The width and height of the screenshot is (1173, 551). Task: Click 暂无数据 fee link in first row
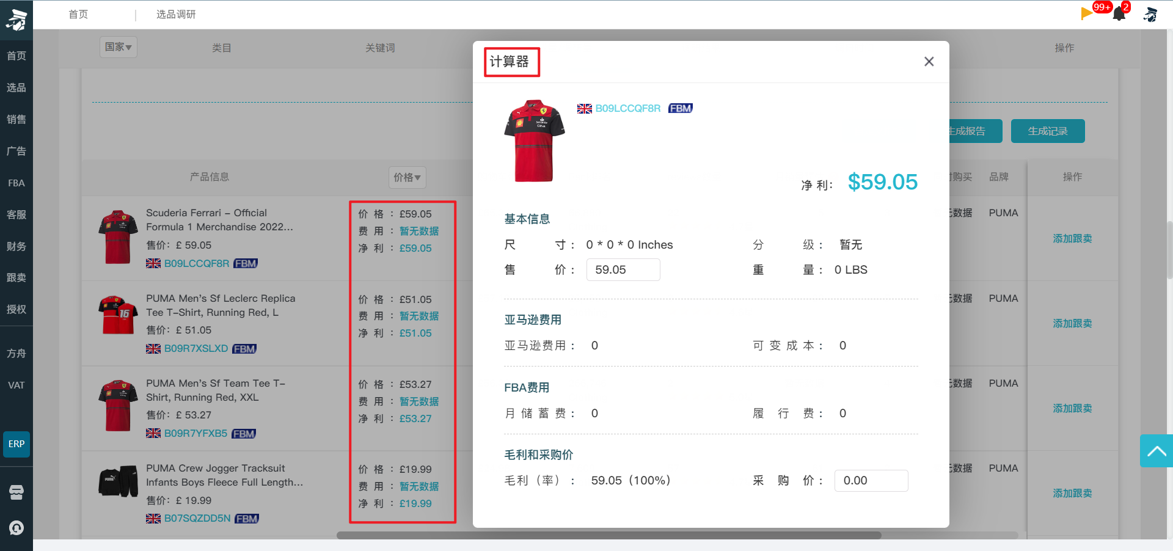point(419,231)
